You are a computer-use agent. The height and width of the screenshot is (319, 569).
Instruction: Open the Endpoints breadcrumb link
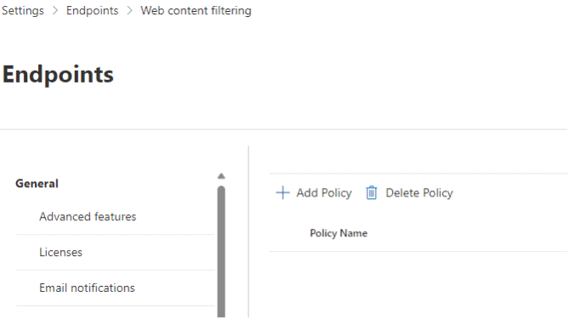coord(92,10)
